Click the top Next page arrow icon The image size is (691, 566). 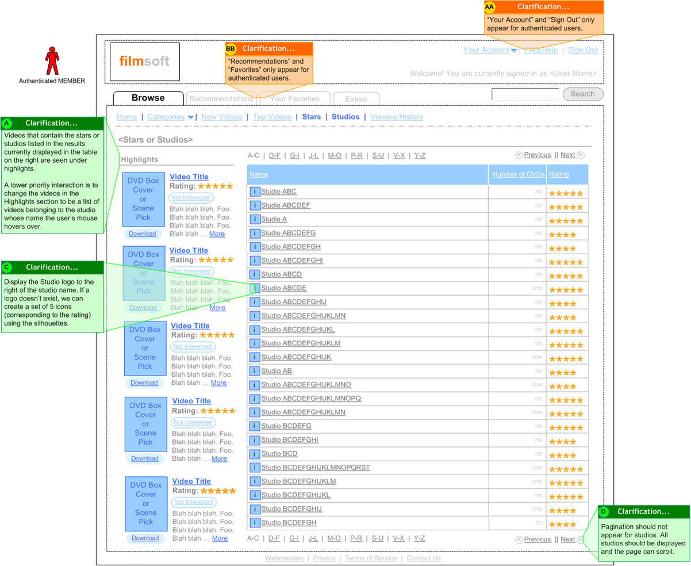click(x=581, y=155)
